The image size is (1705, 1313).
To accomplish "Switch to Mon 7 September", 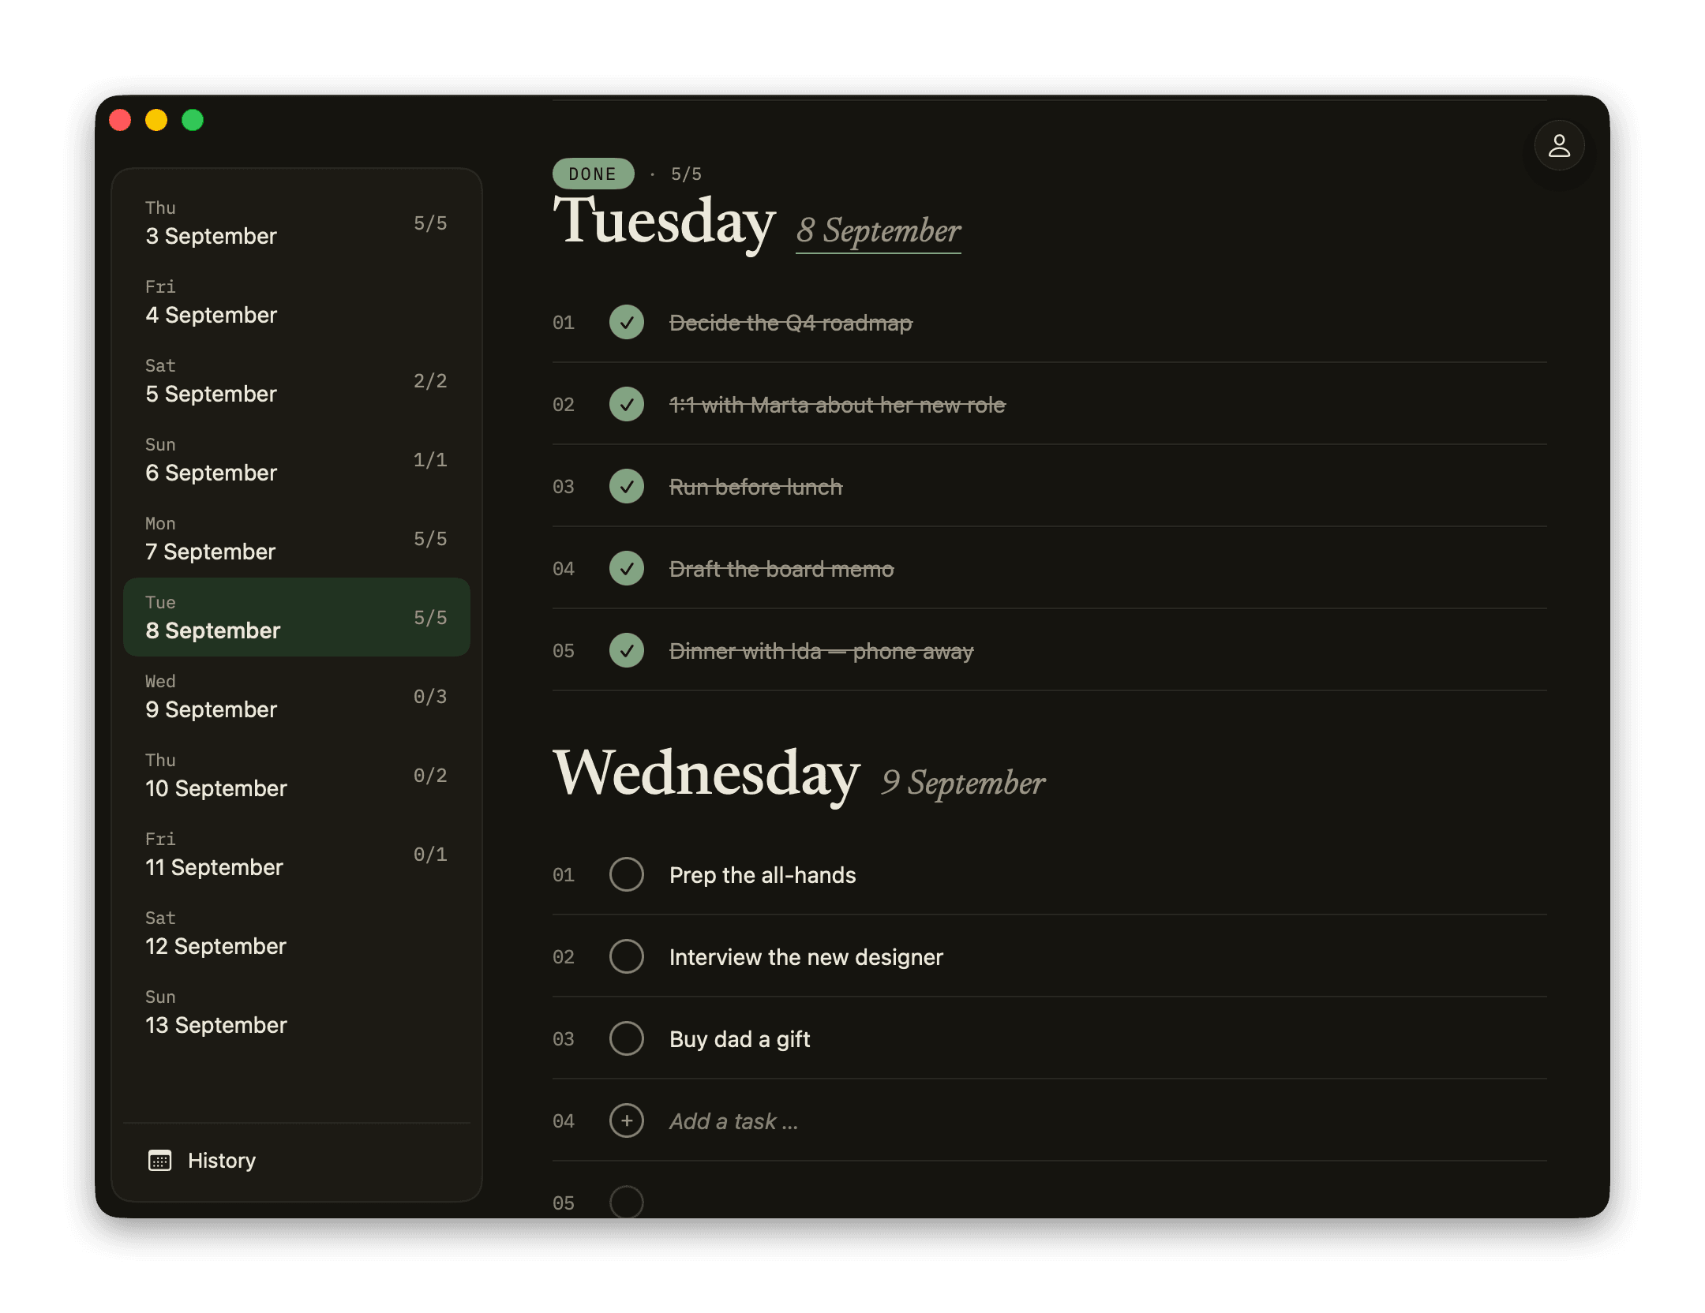I will point(297,538).
